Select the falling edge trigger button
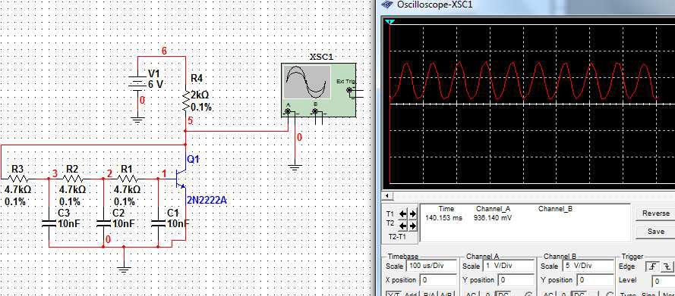Image resolution: width=675 pixels, height=296 pixels. (667, 266)
